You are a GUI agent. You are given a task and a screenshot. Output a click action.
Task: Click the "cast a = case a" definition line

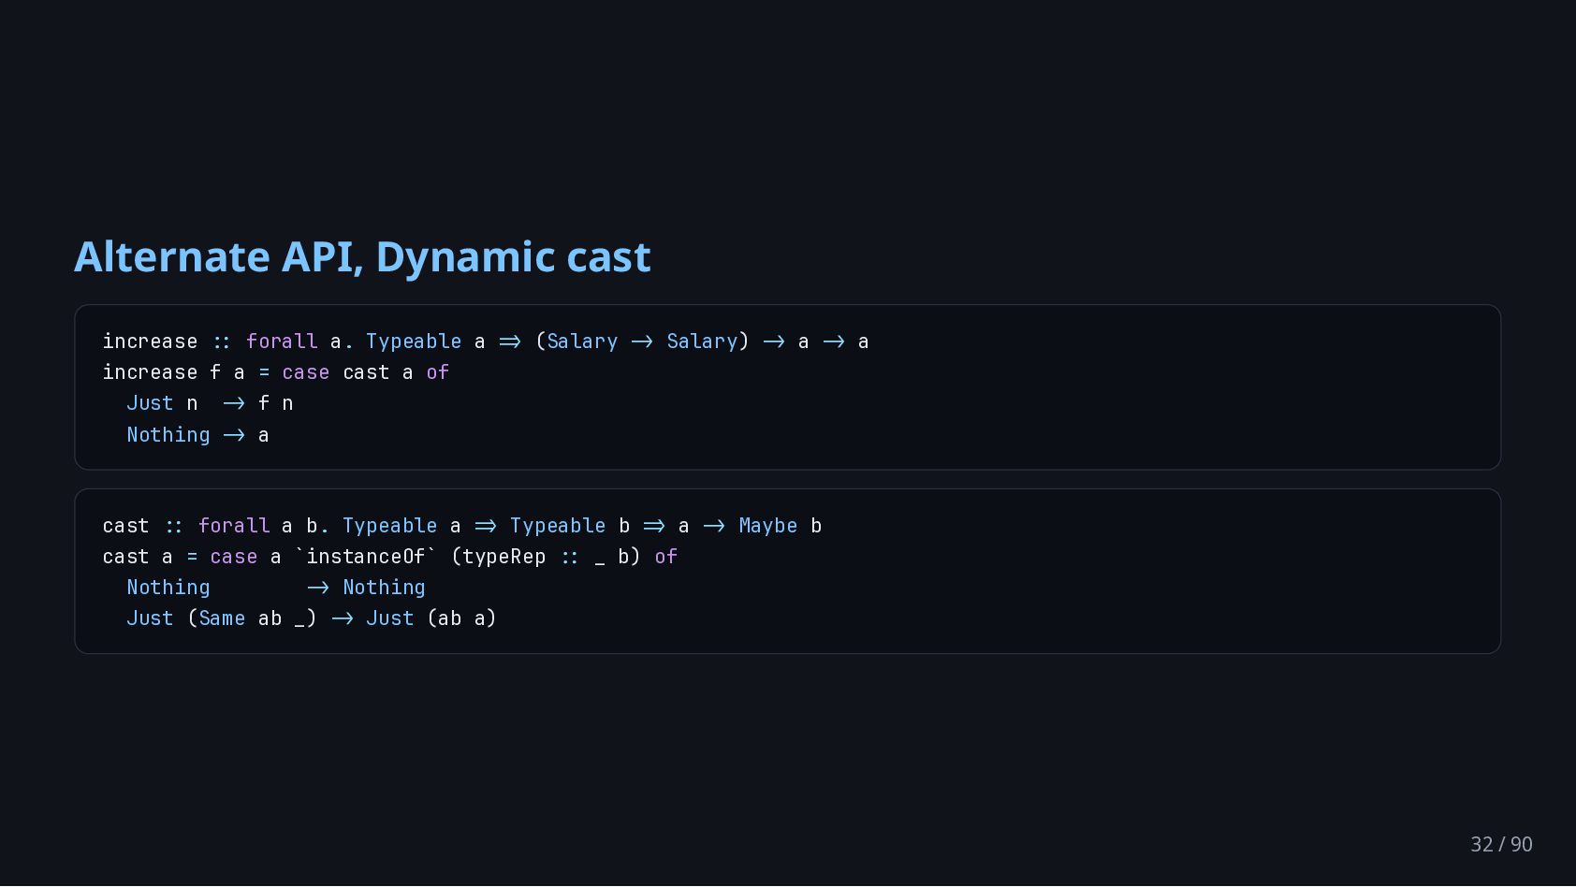[x=390, y=557]
